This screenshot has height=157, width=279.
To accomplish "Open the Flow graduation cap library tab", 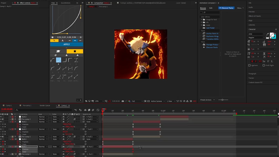I will pyautogui.click(x=58, y=51).
